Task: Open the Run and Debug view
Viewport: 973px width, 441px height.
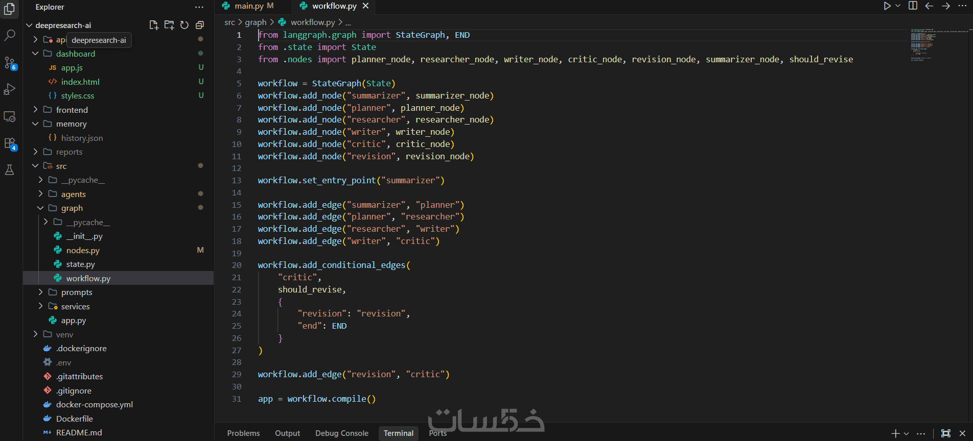Action: tap(10, 89)
